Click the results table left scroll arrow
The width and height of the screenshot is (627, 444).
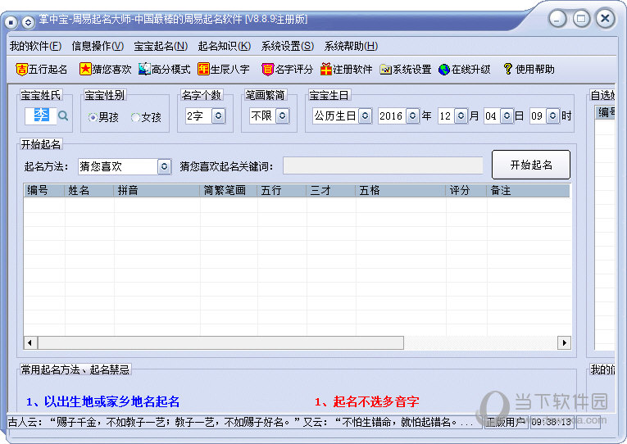tap(30, 343)
